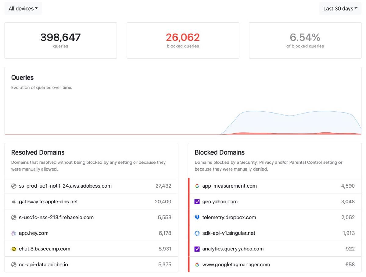The height and width of the screenshot is (277, 366).
Task: Click the 6.54% of blocked queries card
Action: coord(305,40)
